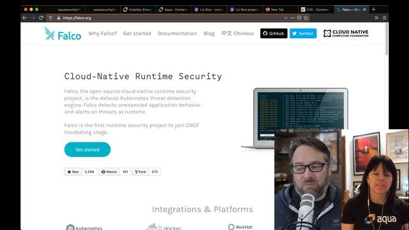Open the address bar history dropdown arrow

pos(286,18)
